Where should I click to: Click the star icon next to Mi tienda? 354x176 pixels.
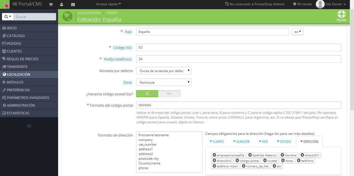point(294,4)
